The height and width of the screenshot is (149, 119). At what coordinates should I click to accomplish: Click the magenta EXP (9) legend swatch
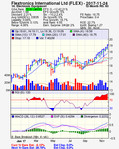[x=52, y=116]
